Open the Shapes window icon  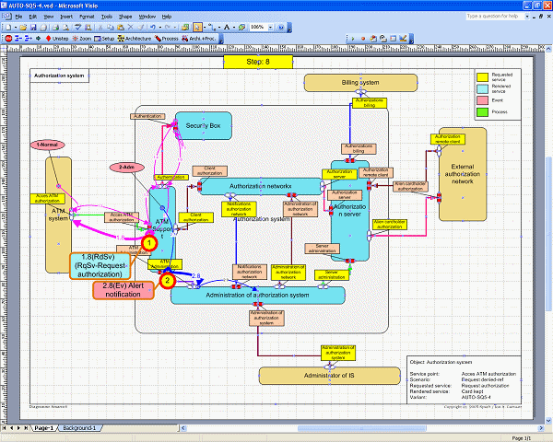pos(185,28)
